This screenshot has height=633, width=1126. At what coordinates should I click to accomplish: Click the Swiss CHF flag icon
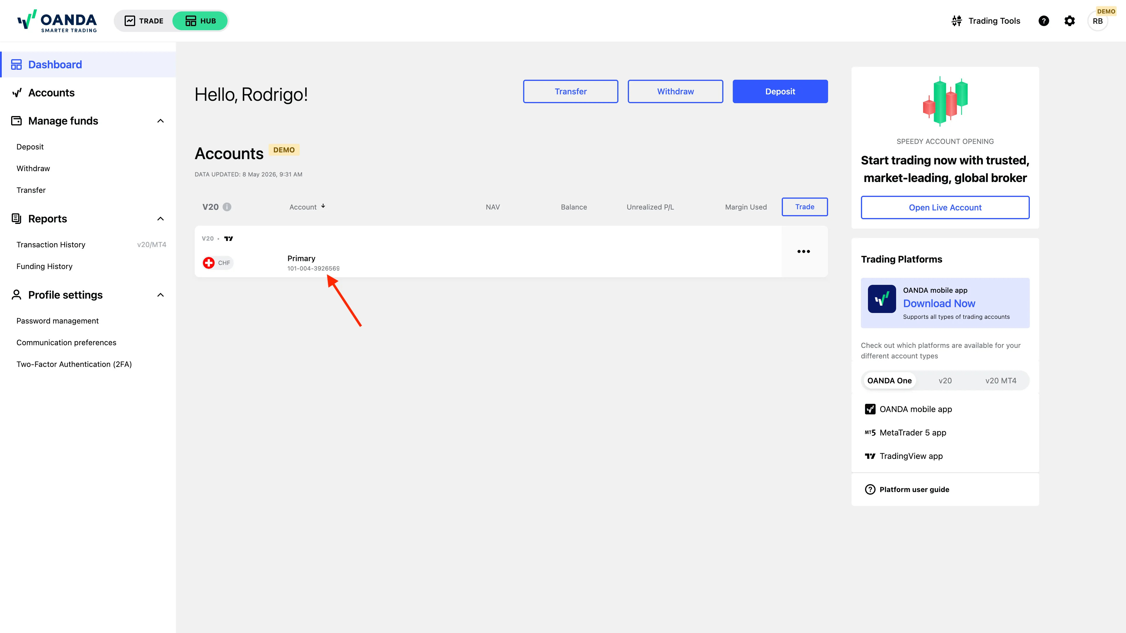coord(208,263)
